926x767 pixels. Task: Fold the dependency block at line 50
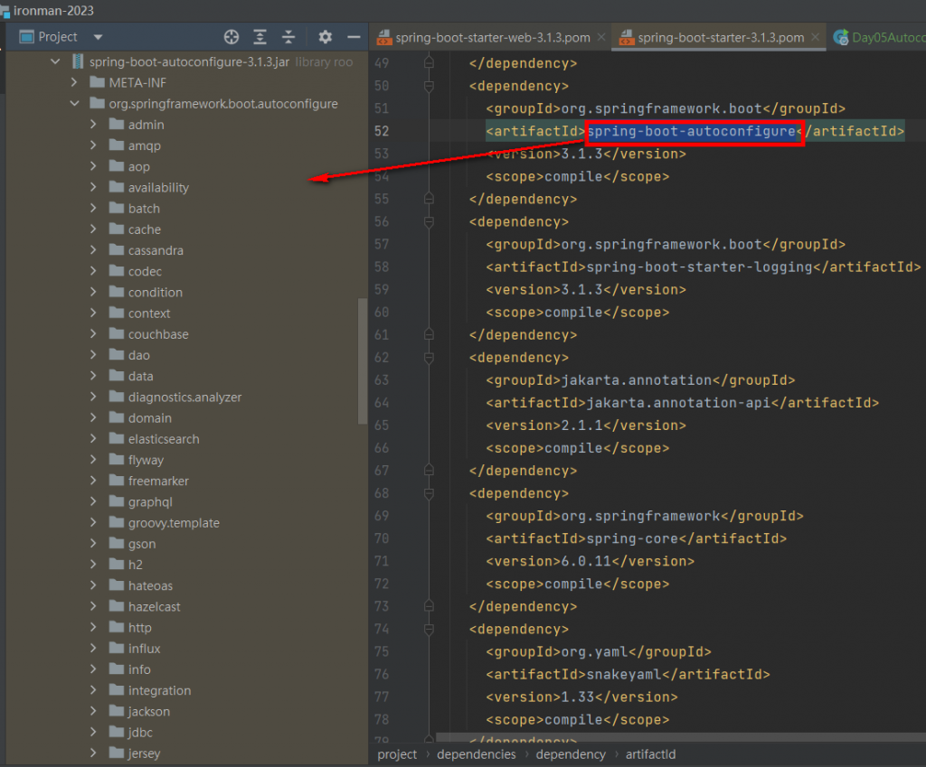point(430,86)
